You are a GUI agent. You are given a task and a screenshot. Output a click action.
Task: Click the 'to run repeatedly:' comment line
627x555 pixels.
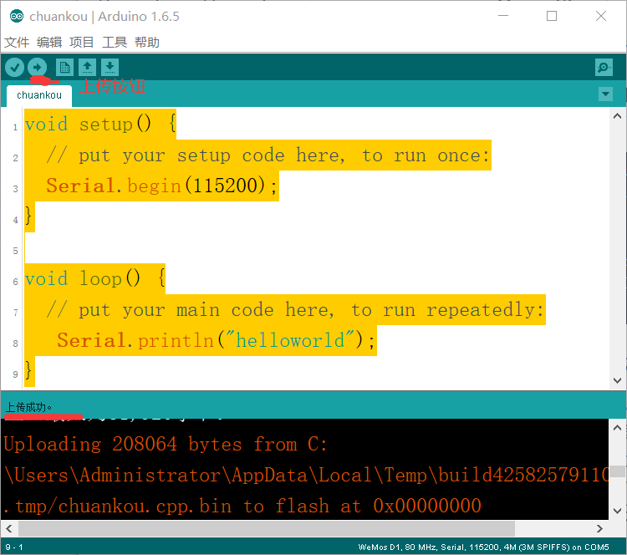coord(295,310)
